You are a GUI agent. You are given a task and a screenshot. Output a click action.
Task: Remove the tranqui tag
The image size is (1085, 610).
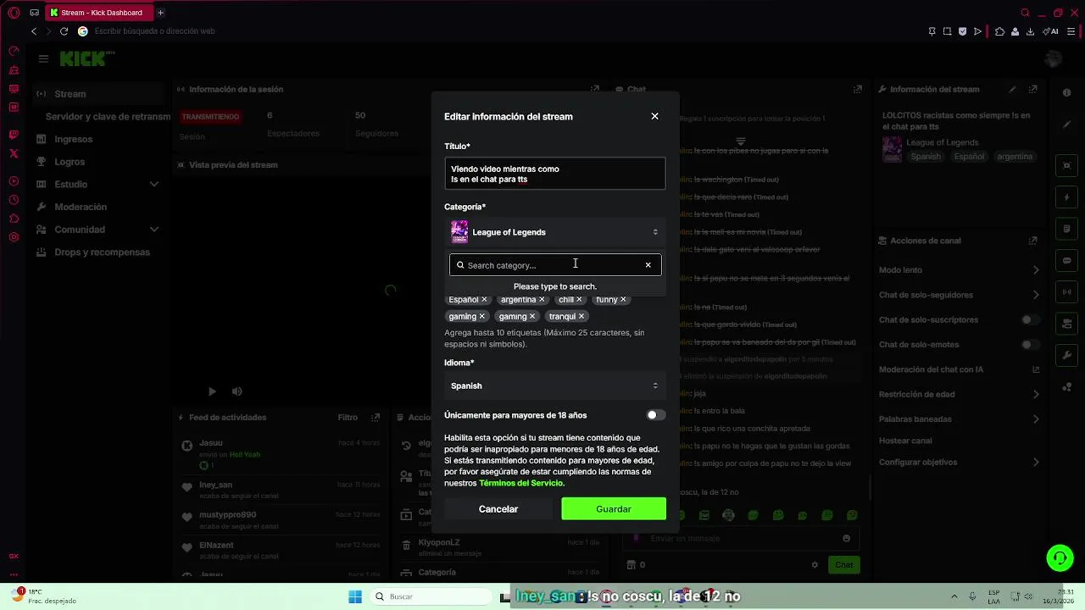581,316
